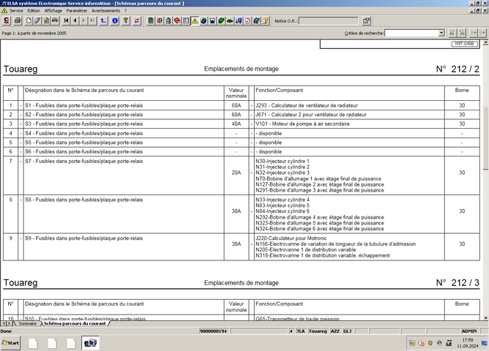Image resolution: width=489 pixels, height=351 pixels.
Task: Open the Avertissements menu
Action: [x=105, y=10]
